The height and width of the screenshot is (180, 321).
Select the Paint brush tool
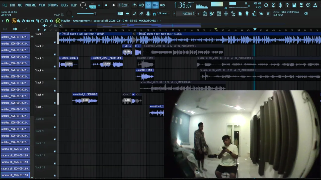click(x=19, y=21)
